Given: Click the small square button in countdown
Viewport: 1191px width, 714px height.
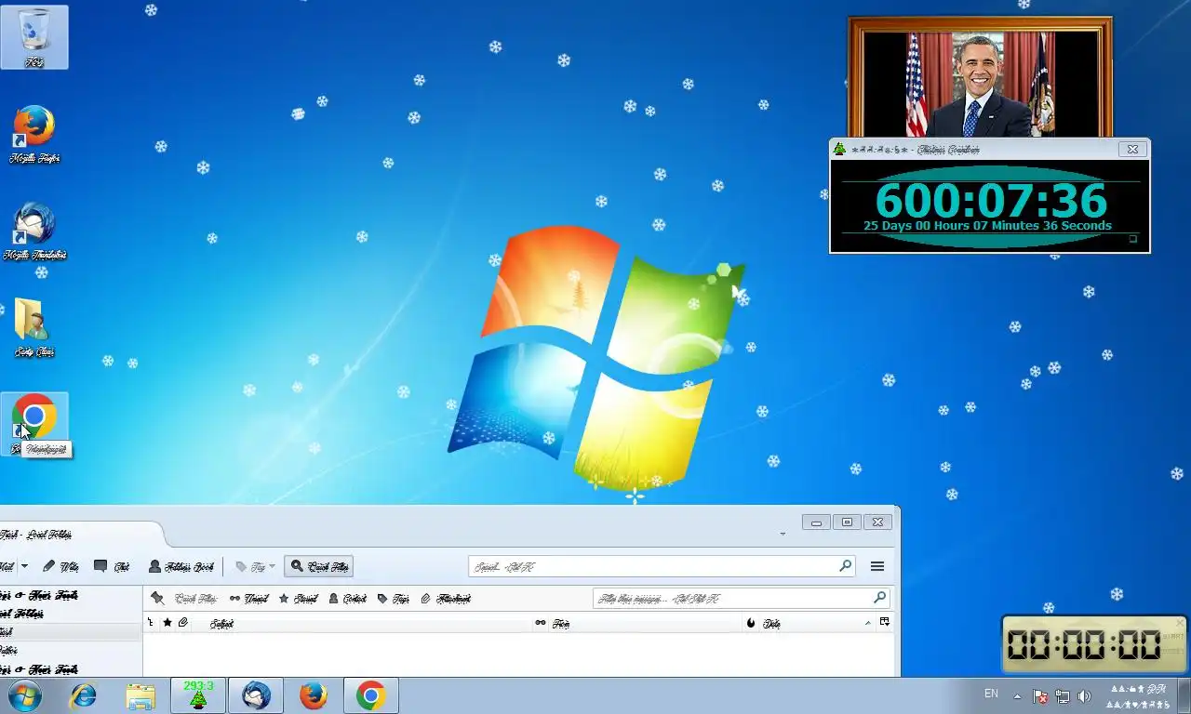Looking at the screenshot, I should (x=1133, y=240).
